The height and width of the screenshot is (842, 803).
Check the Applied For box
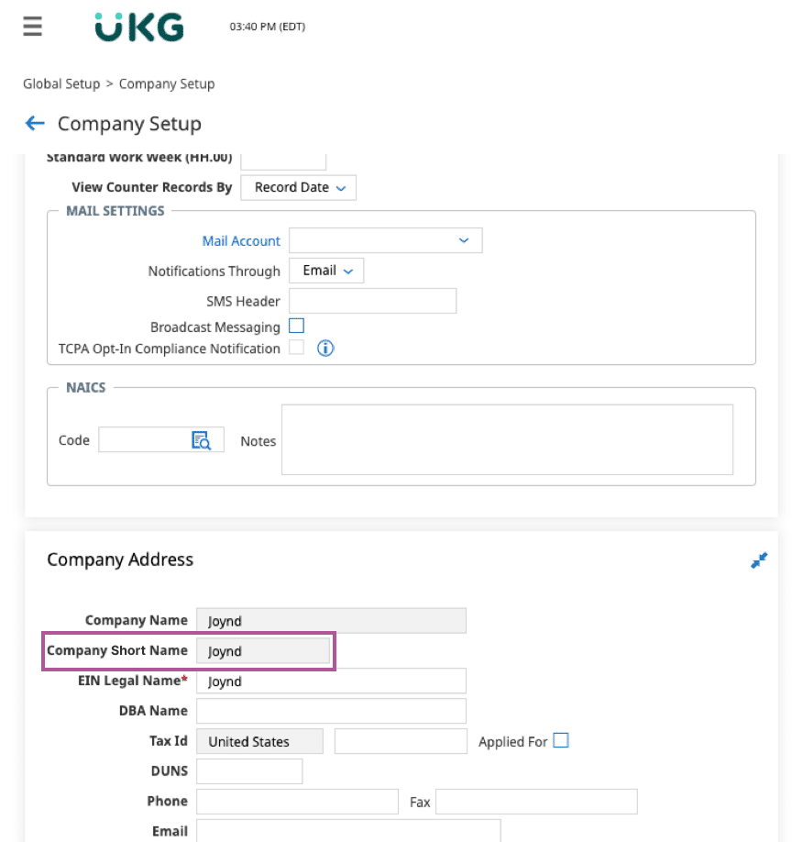point(560,740)
